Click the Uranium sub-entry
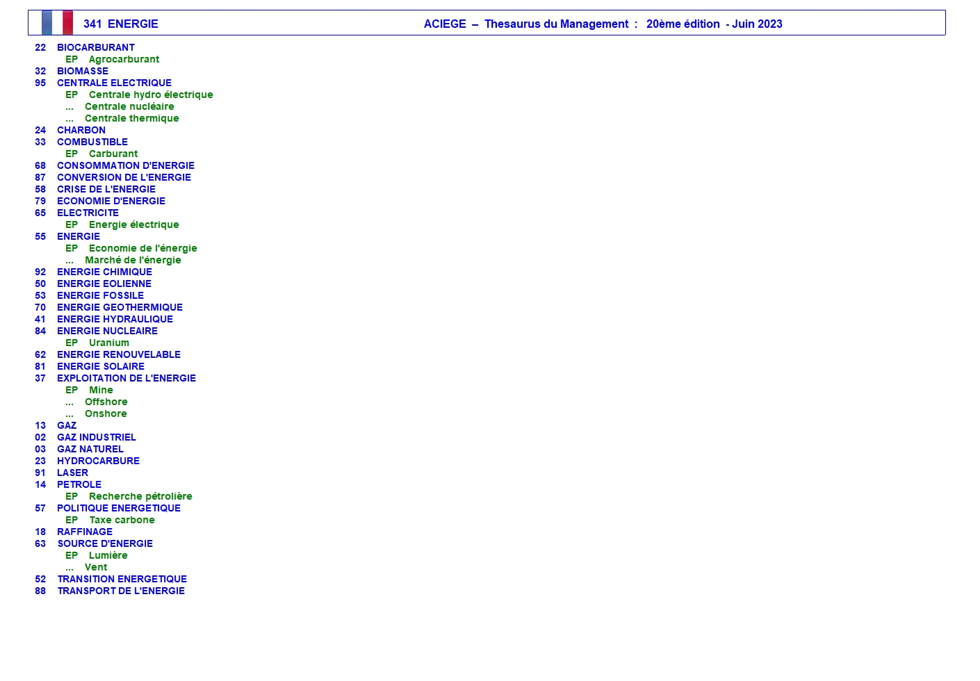The image size is (980, 681). tap(108, 343)
